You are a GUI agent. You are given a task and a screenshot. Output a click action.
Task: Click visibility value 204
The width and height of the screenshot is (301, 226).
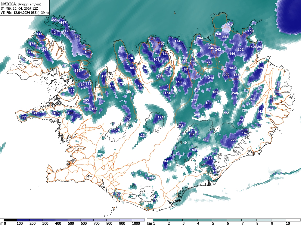pyautogui.click(x=200, y=38)
